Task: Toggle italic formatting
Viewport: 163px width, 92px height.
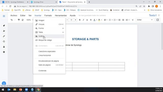Action: [x=83, y=20]
